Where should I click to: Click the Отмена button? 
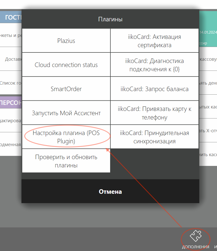[x=110, y=191]
